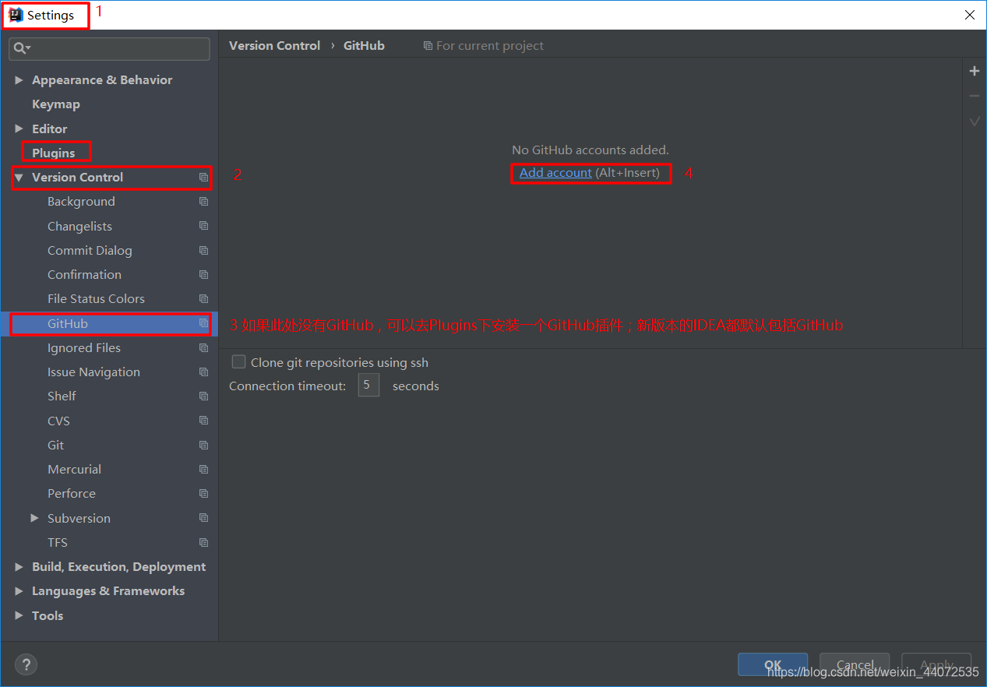
Task: Click project-level icon beside Changelists
Action: point(203,226)
